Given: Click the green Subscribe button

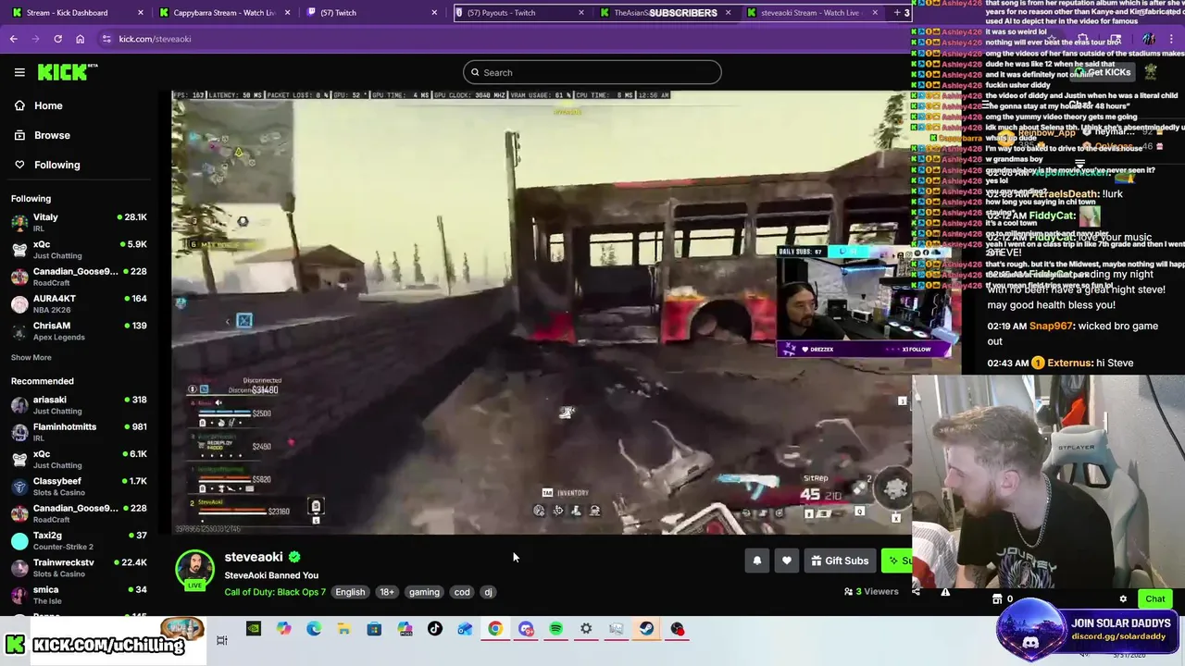Looking at the screenshot, I should coord(896,561).
